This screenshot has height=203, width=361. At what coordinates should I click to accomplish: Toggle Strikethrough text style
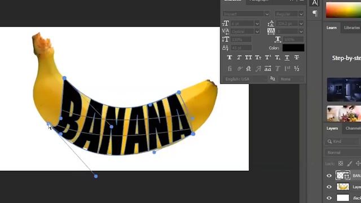297,58
